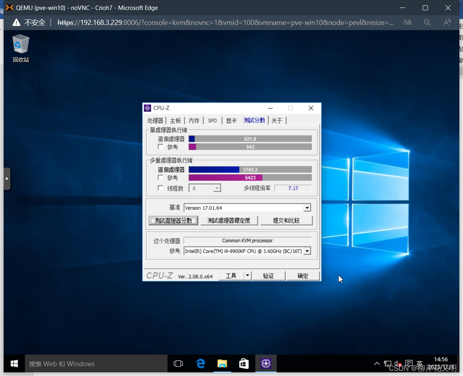463x376 pixels.
Task: Click the 确定 button
Action: point(303,276)
